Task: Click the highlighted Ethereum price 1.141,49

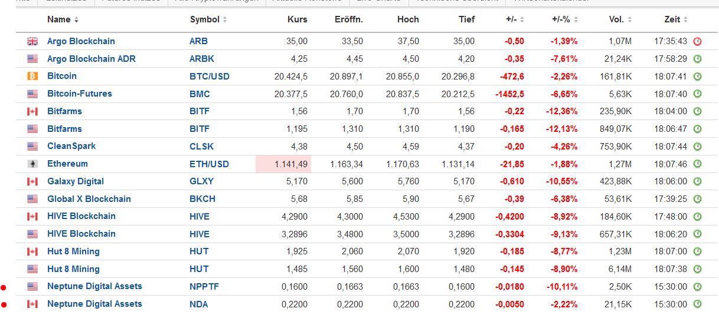Action: [x=283, y=164]
